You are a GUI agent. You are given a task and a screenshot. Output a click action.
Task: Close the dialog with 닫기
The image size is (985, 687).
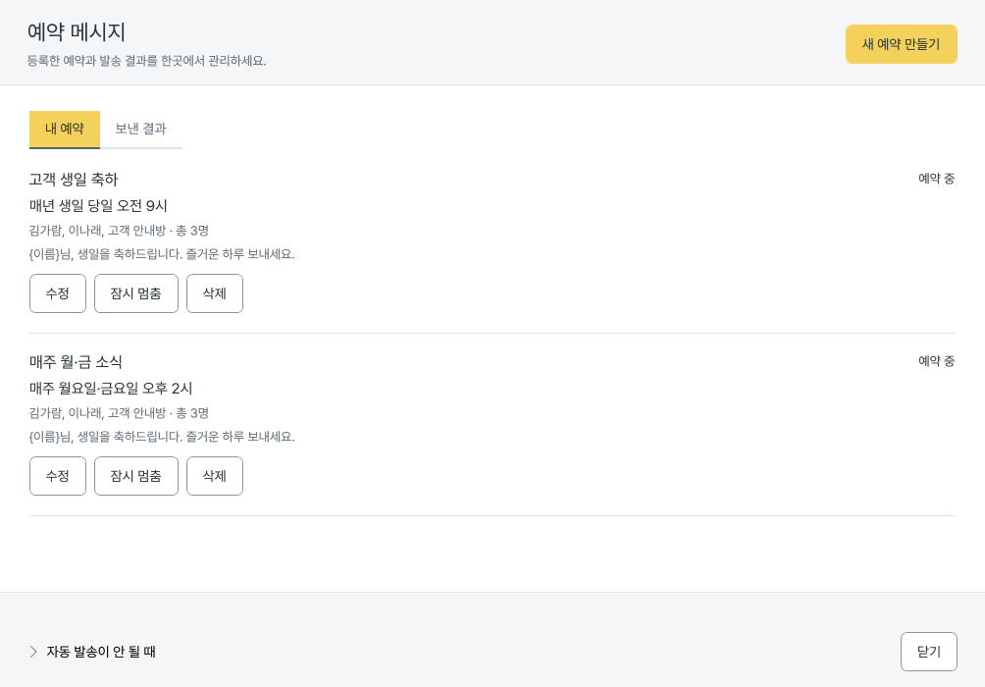point(928,652)
